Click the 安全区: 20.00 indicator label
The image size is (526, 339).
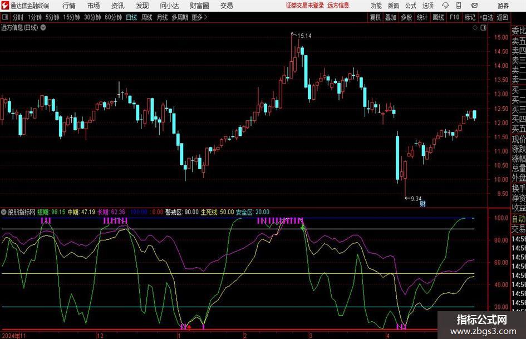253,212
